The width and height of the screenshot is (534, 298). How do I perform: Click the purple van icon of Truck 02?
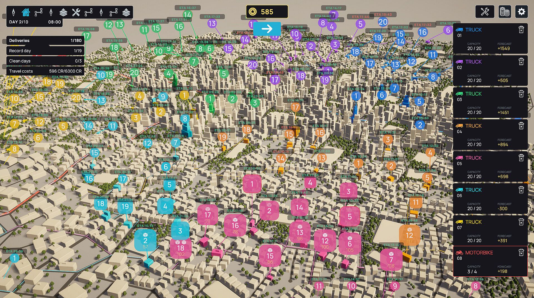459,62
